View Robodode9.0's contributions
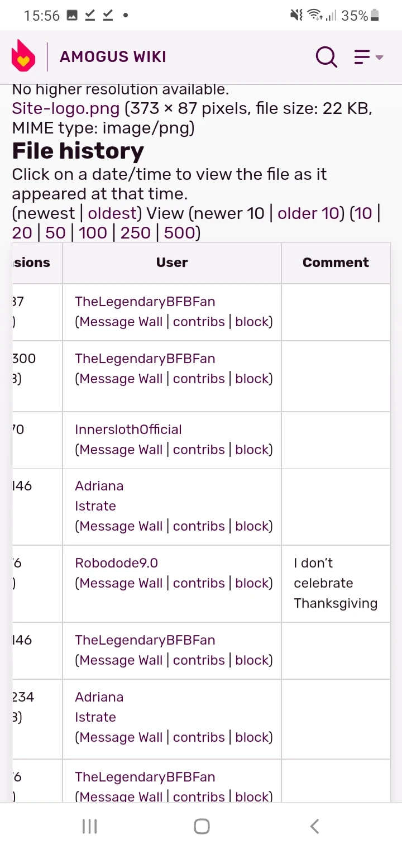Screen dimensions: 402x849 pyautogui.click(x=199, y=583)
